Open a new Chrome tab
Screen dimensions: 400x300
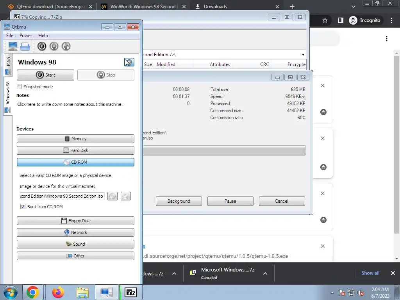tap(292, 7)
